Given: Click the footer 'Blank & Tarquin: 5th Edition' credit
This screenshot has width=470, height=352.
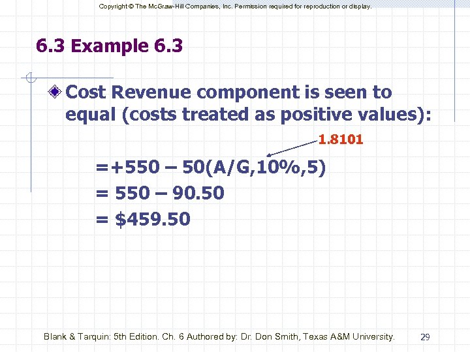Looking at the screenshot, I should (x=219, y=336).
